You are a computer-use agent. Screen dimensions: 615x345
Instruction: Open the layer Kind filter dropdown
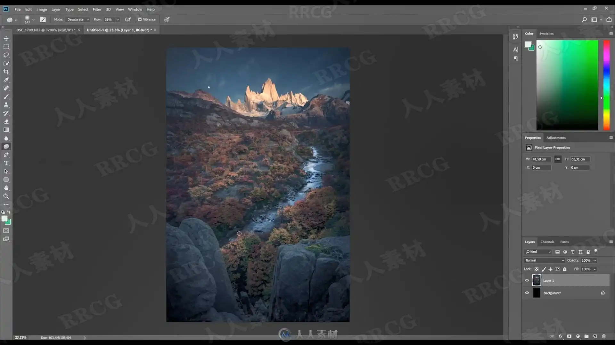tap(538, 252)
